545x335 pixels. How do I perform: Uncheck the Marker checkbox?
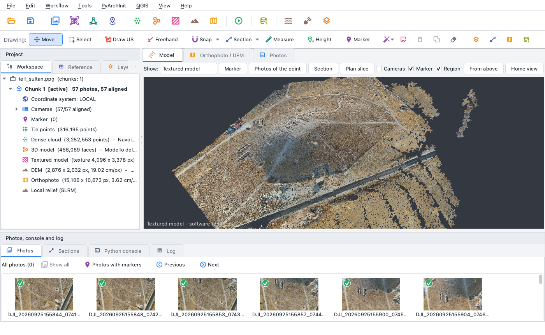coord(411,69)
